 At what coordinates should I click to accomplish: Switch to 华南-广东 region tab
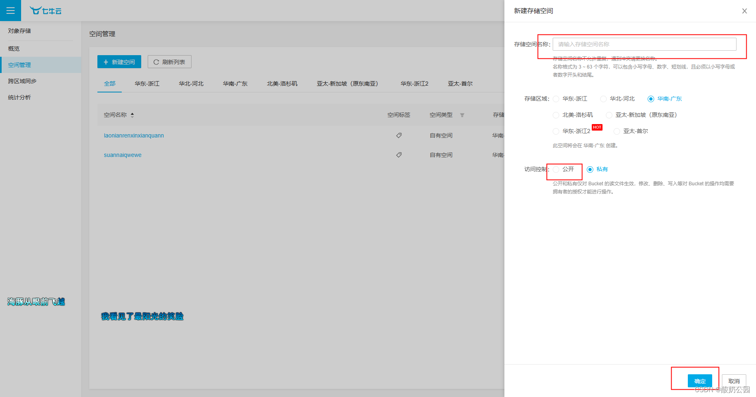click(x=235, y=84)
